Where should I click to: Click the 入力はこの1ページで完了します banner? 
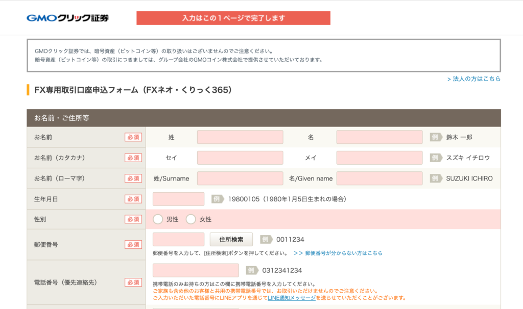point(233,18)
